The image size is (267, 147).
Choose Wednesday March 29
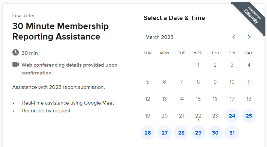[x=198, y=133]
